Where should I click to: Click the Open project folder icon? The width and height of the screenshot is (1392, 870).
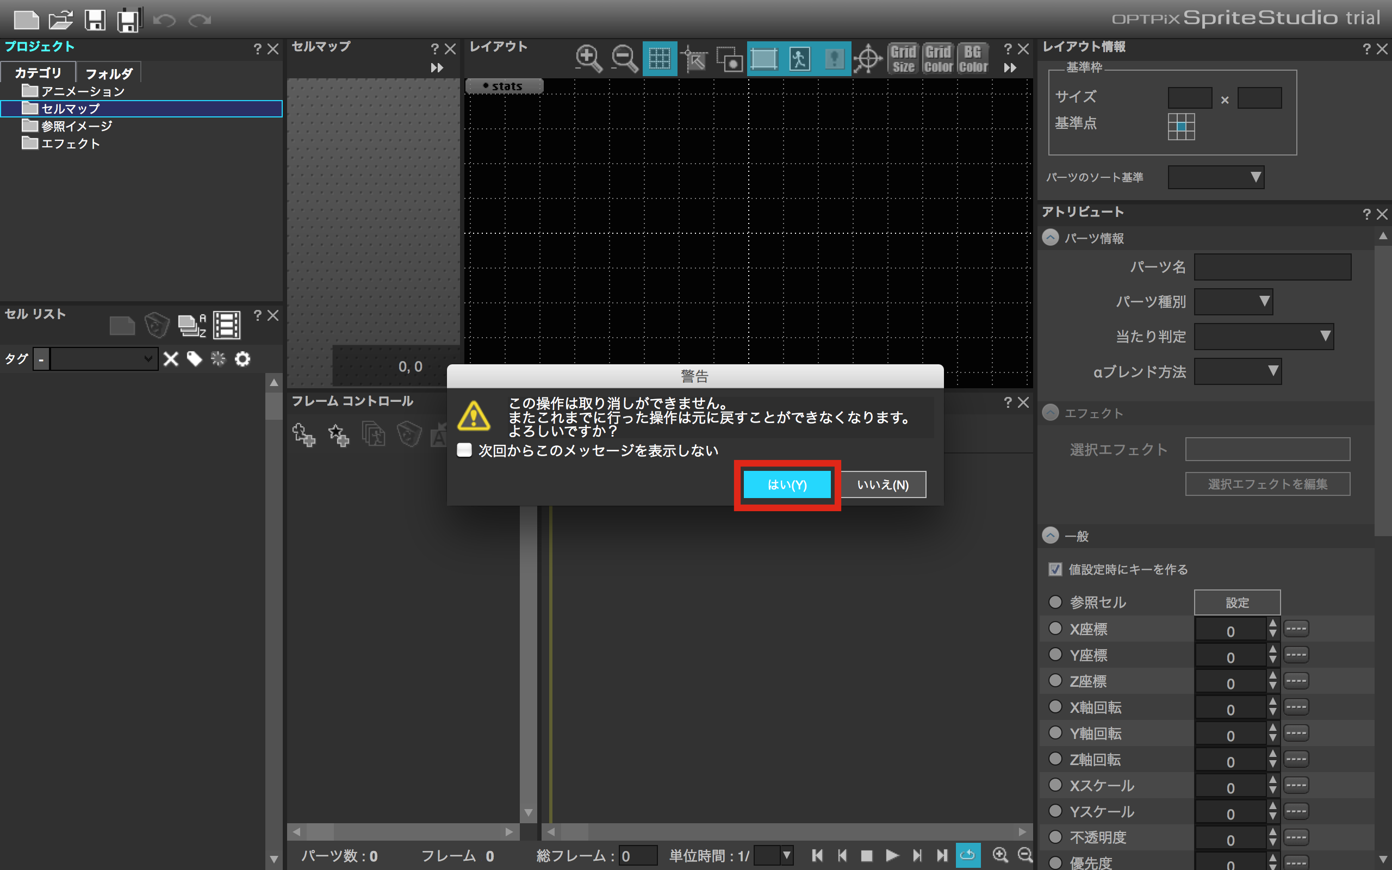(60, 20)
